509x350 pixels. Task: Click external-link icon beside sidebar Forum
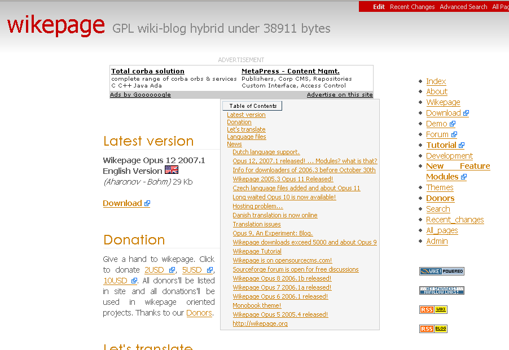[454, 135]
